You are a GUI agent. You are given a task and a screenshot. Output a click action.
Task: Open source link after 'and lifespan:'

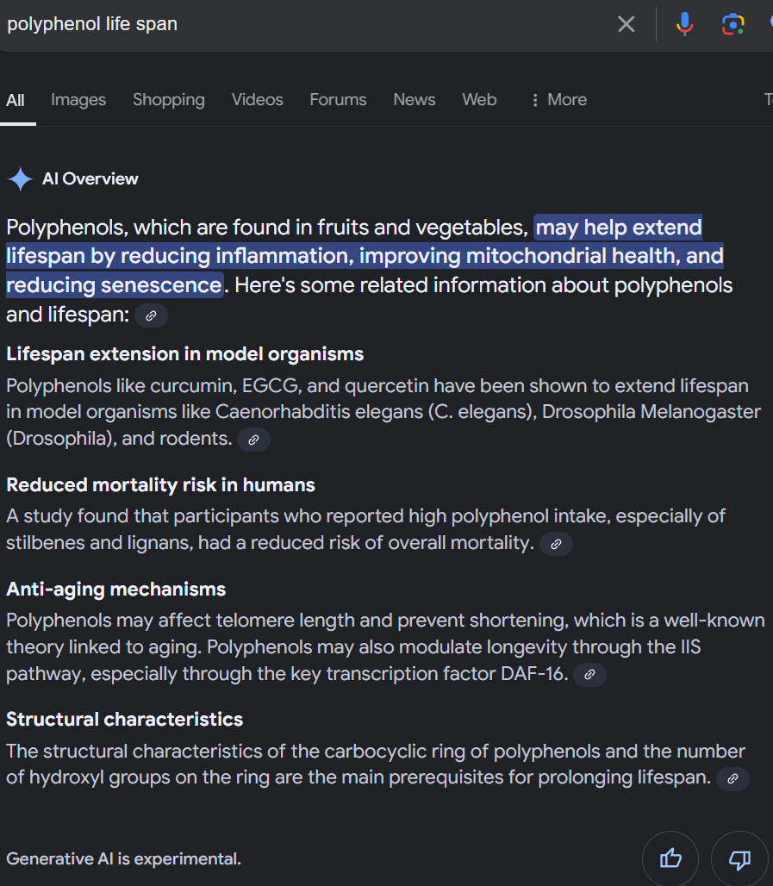pos(151,315)
